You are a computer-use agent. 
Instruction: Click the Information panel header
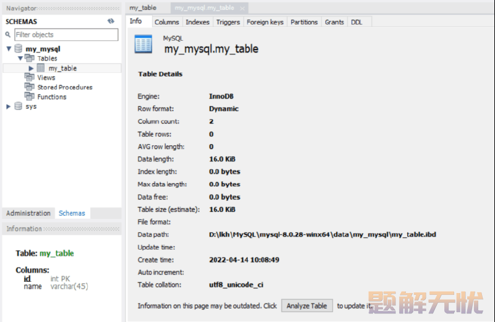click(x=61, y=229)
